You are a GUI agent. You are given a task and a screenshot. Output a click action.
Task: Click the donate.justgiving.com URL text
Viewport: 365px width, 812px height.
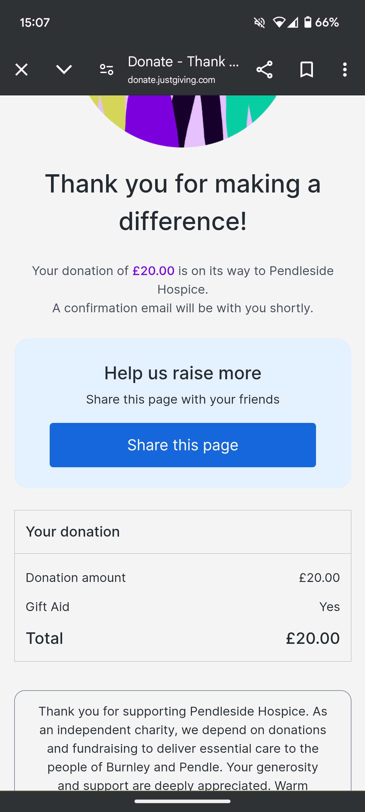pyautogui.click(x=171, y=80)
